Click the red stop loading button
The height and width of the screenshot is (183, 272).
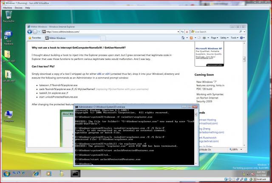(x=187, y=32)
